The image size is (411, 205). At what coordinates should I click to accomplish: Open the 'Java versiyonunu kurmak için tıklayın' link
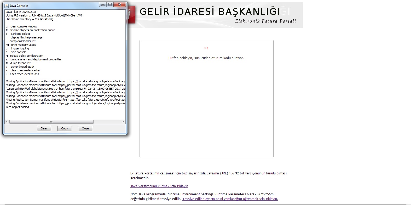click(159, 186)
